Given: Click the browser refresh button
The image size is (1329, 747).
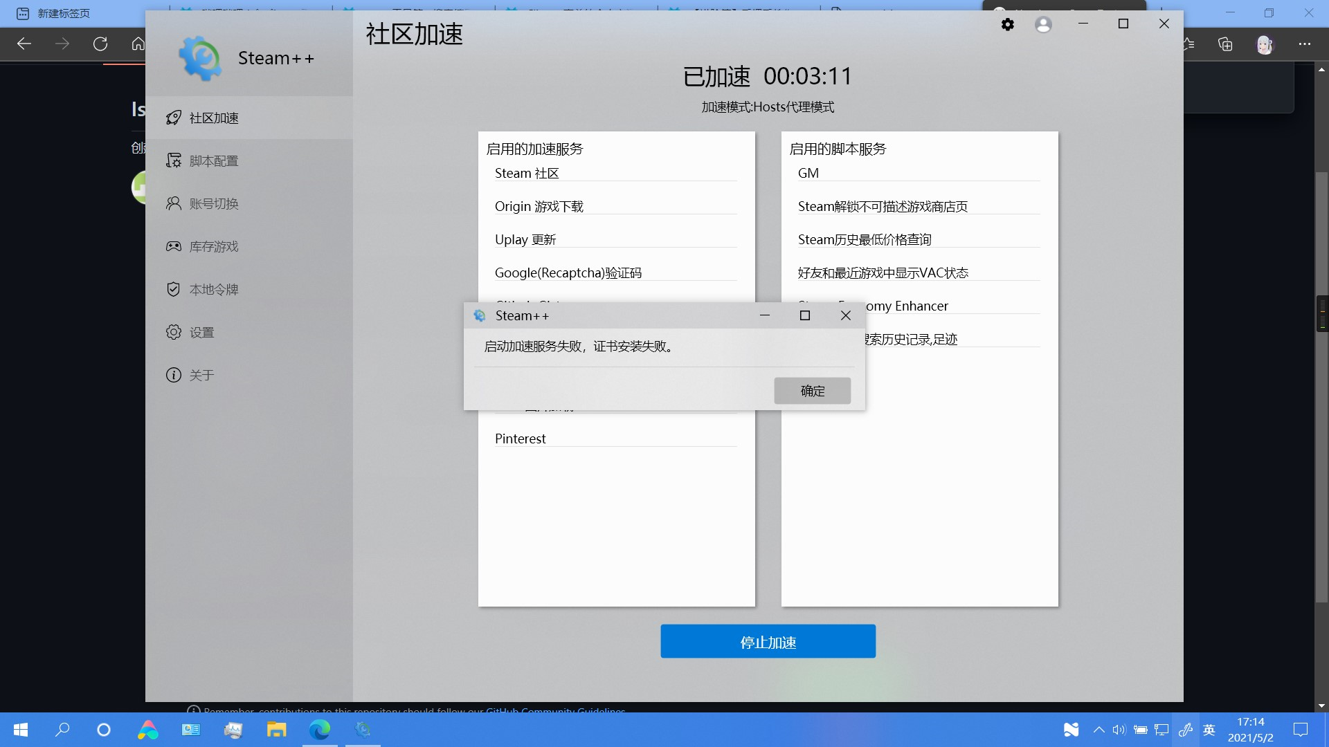Looking at the screenshot, I should (x=100, y=44).
